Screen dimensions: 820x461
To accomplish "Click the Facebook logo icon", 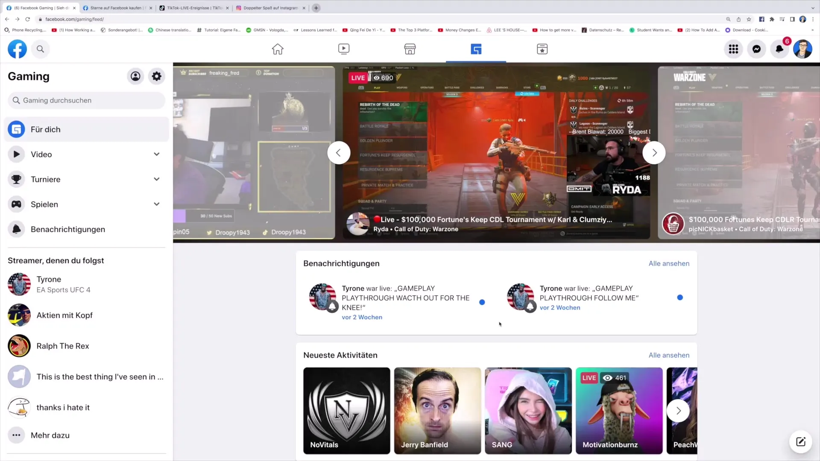I will 17,49.
